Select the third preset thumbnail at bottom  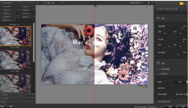(15, 83)
